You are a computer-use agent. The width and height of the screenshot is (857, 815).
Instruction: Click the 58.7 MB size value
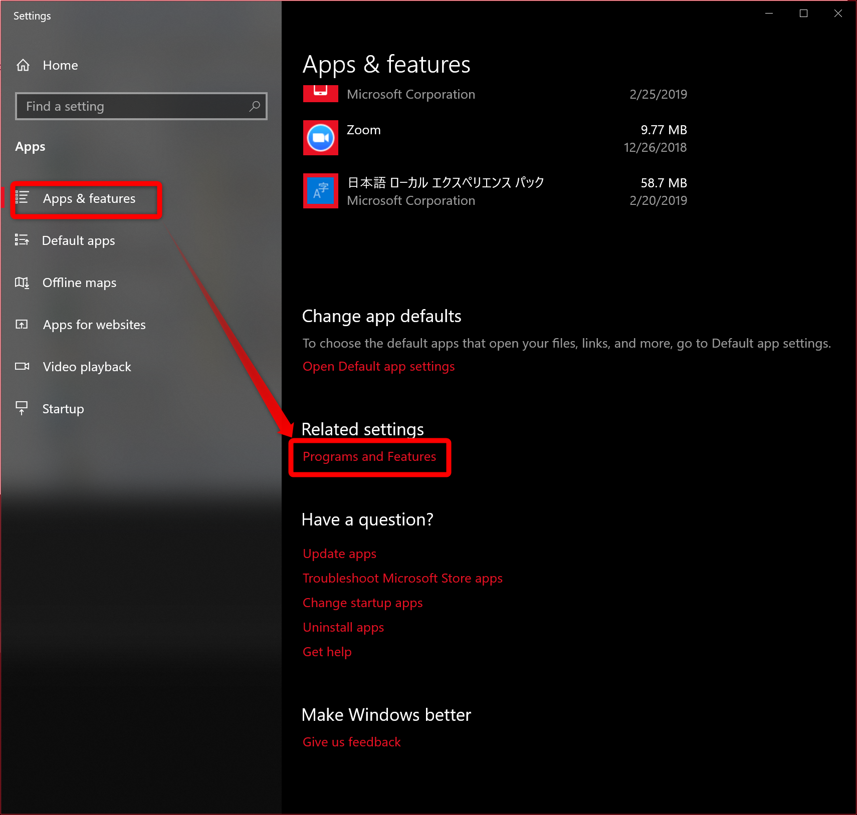664,183
